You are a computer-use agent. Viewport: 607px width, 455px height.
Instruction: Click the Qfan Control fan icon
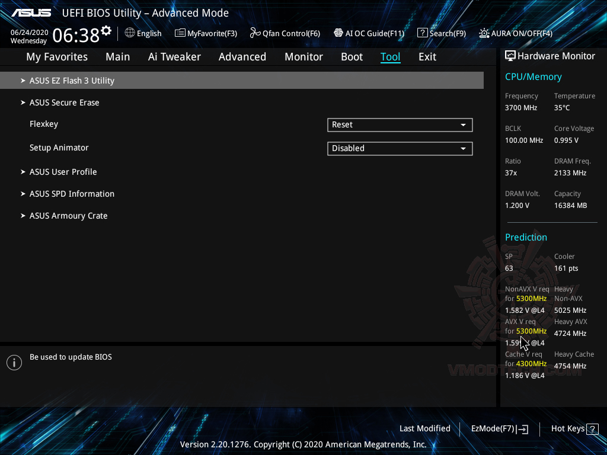tap(255, 33)
